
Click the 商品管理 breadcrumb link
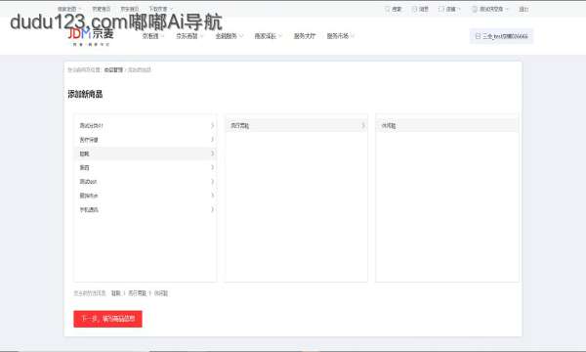click(x=113, y=70)
